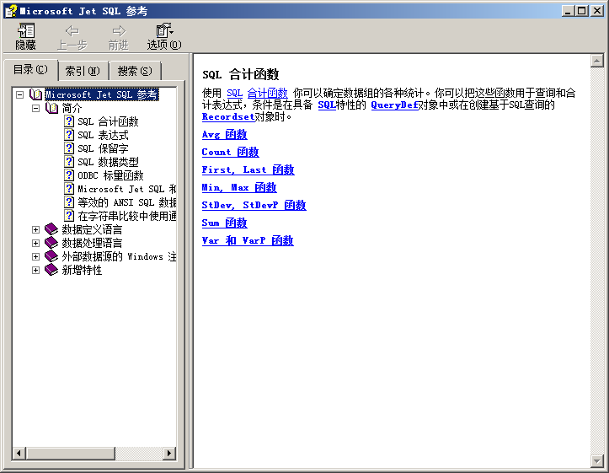
Task: Click the purple book icon for 外部数据源的 Windows
Action: pyautogui.click(x=51, y=256)
